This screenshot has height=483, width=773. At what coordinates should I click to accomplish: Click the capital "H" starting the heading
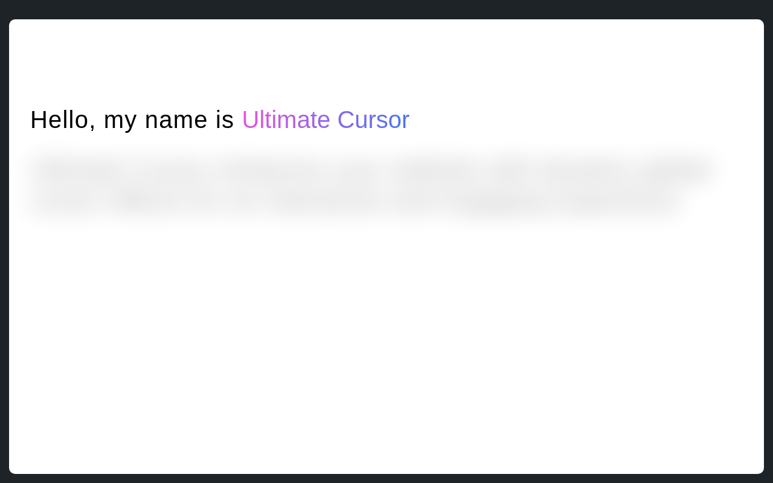pyautogui.click(x=38, y=120)
